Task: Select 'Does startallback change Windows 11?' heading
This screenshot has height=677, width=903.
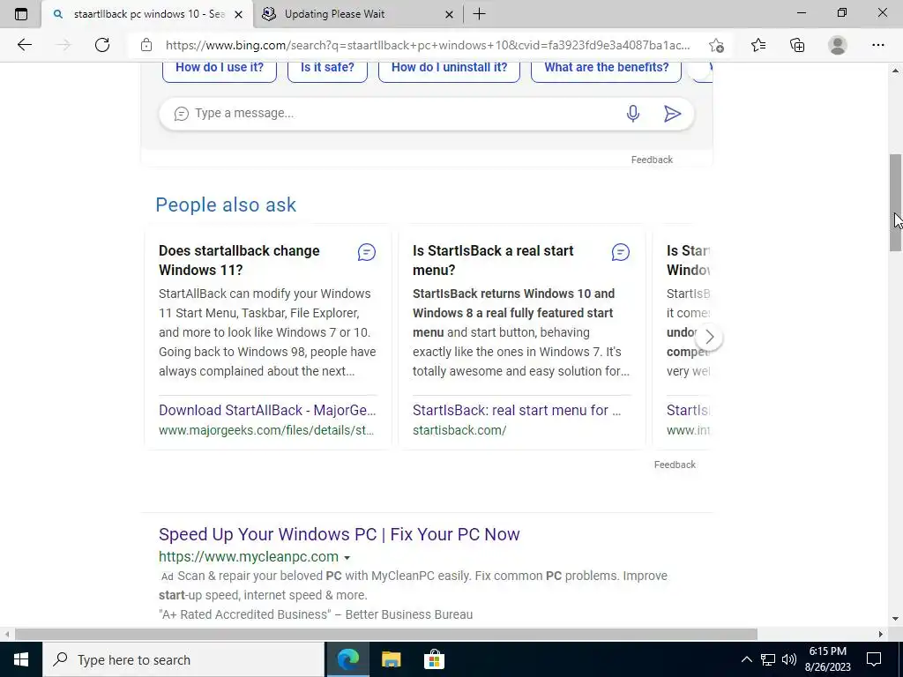Action: coord(239,260)
